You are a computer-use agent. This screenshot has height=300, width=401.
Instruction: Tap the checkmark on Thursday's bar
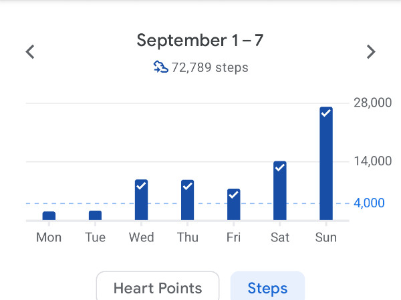pos(187,186)
